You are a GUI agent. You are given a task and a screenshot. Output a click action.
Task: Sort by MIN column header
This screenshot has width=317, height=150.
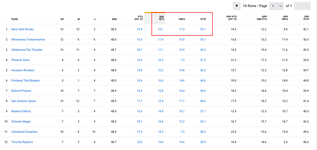(x=114, y=19)
